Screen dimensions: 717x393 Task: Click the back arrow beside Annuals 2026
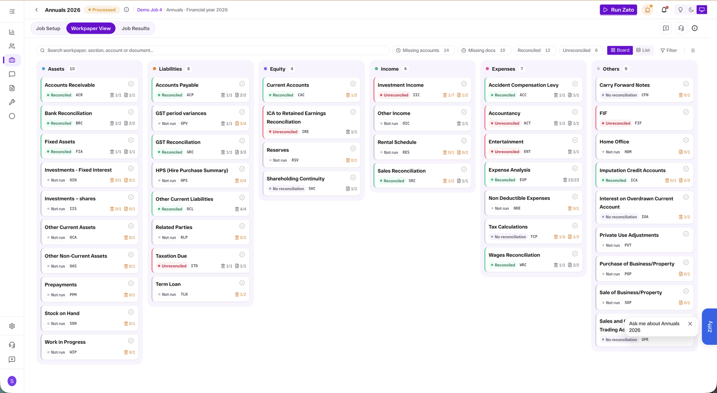[x=37, y=10]
